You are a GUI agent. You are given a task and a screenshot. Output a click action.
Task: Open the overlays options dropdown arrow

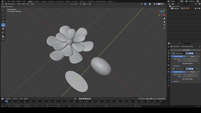click(x=152, y=4)
